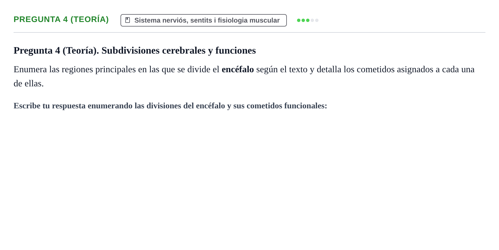
Task: Click the 'Escribe tu respuesta enumerando' prompt line
Action: point(170,106)
